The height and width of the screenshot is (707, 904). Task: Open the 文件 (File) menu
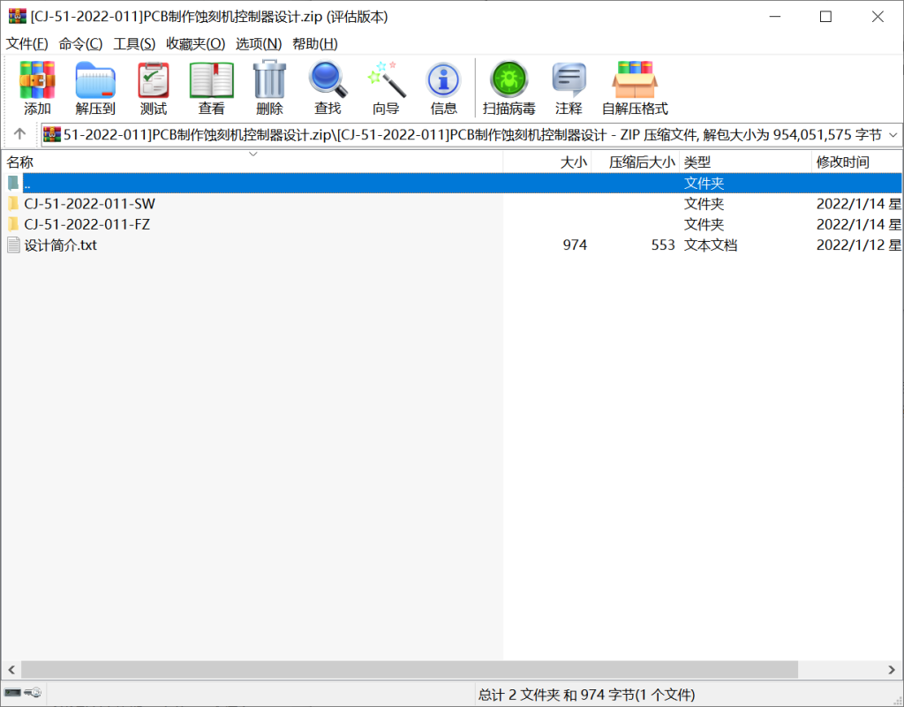tap(27, 43)
